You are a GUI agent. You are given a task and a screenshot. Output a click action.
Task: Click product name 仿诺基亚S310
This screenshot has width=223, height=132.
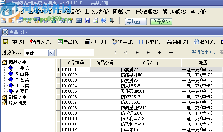(133, 108)
